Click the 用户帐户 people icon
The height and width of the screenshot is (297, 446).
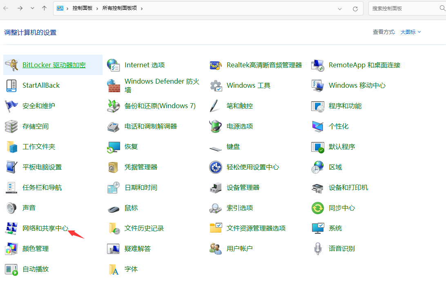click(216, 249)
